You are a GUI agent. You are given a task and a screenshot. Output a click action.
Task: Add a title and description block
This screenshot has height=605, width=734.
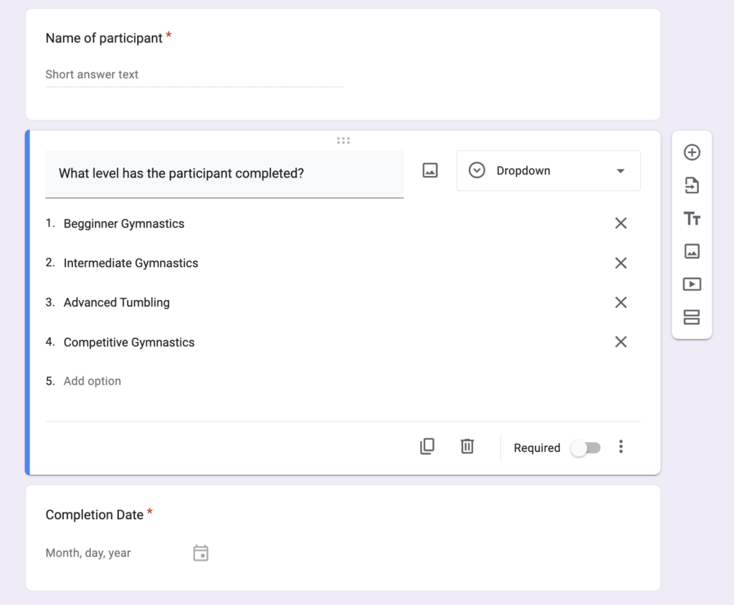coord(691,218)
